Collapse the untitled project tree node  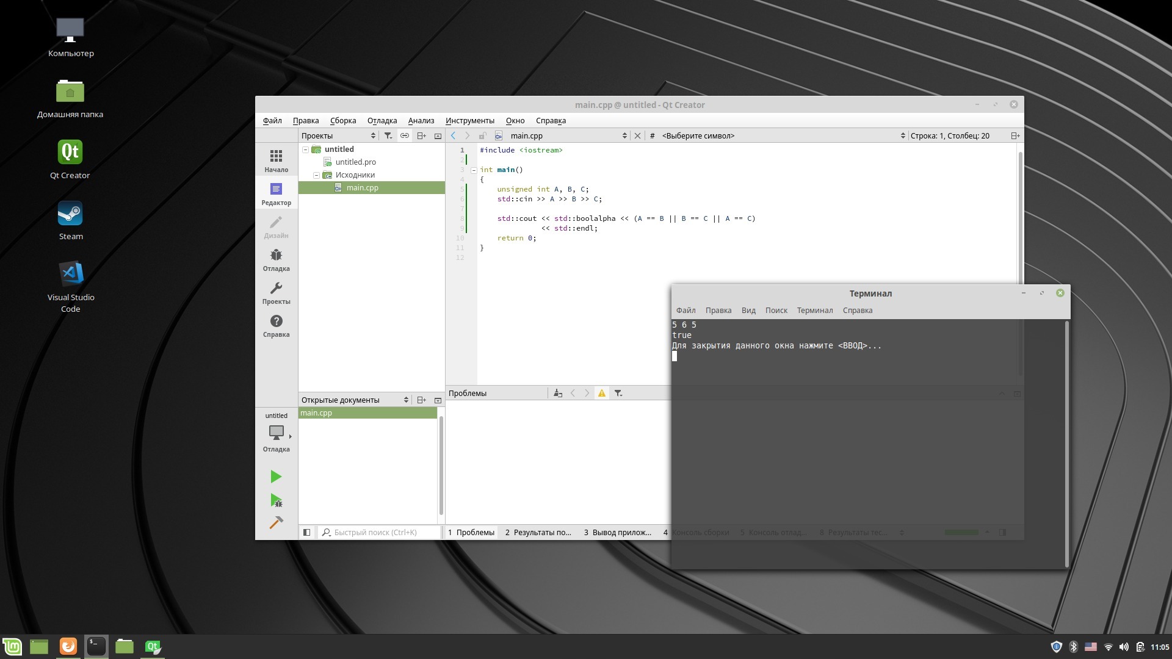(305, 149)
